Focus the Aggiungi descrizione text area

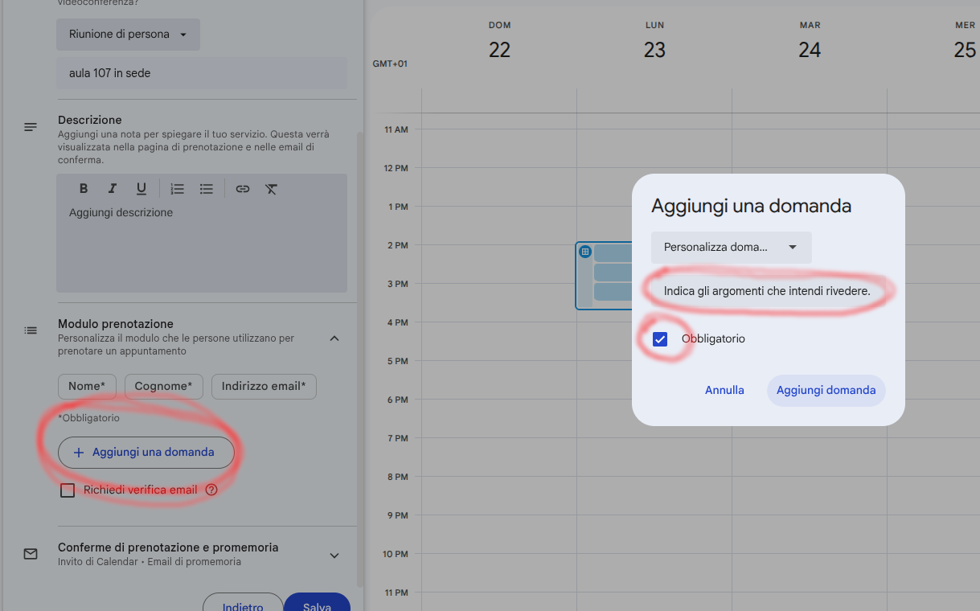point(202,247)
